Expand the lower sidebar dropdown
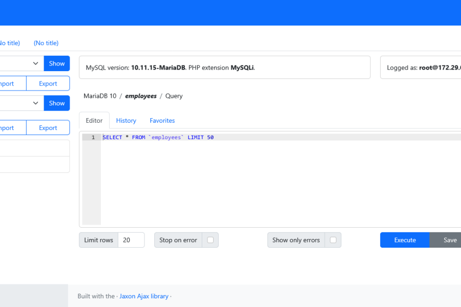 tap(22, 103)
